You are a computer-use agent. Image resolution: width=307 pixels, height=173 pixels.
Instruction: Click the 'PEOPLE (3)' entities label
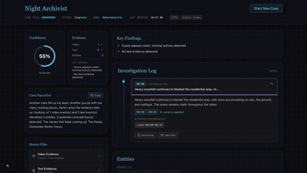pyautogui.click(x=124, y=167)
